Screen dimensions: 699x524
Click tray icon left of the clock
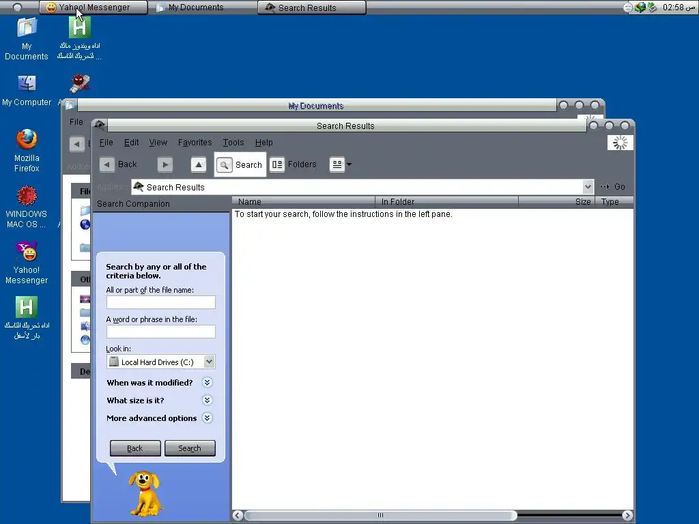pyautogui.click(x=652, y=7)
